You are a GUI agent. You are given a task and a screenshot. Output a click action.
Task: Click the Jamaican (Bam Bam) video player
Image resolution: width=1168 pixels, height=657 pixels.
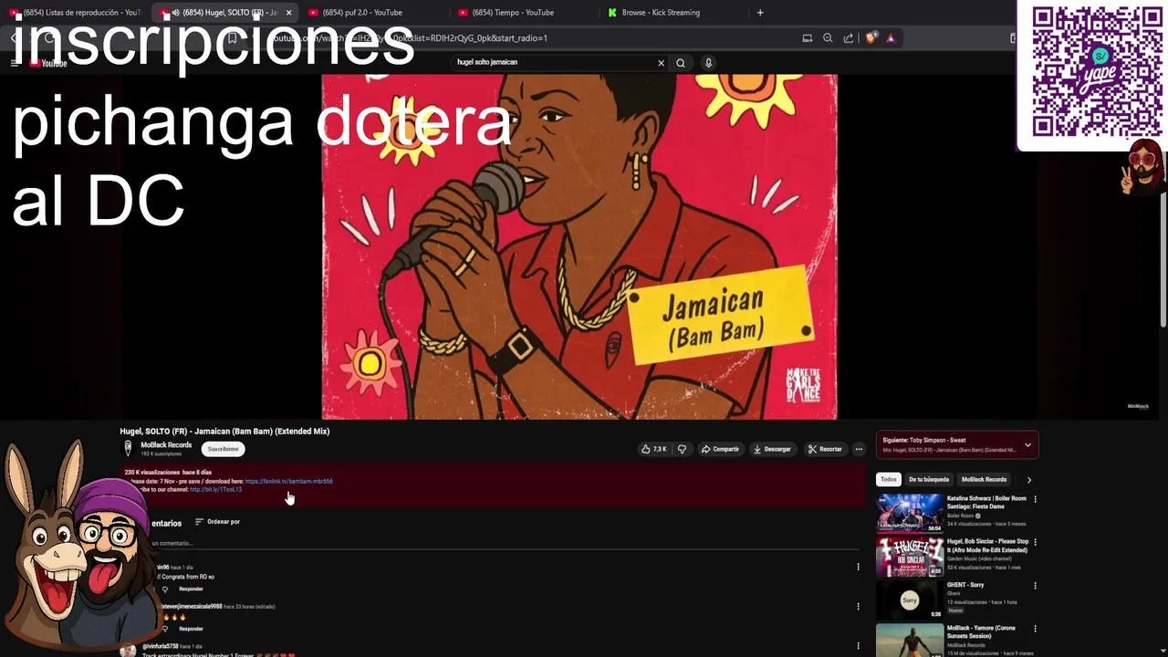pos(579,246)
